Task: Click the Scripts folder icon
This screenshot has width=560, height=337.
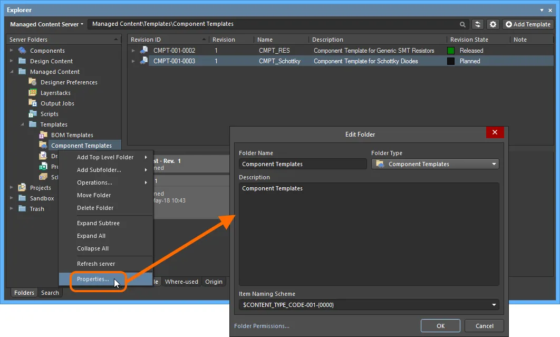Action: pos(33,113)
